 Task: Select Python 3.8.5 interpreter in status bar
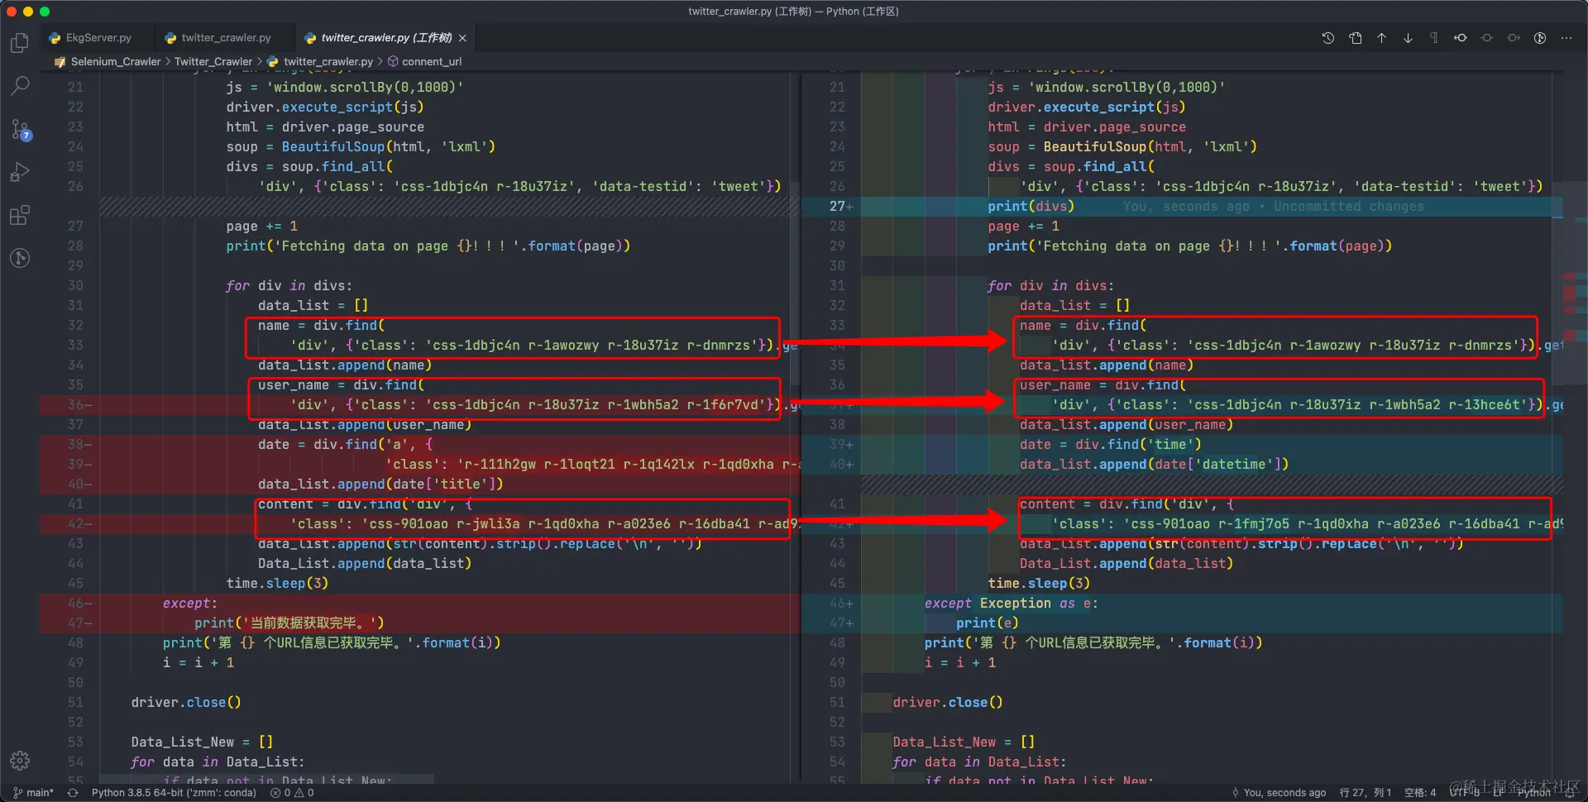pos(174,793)
